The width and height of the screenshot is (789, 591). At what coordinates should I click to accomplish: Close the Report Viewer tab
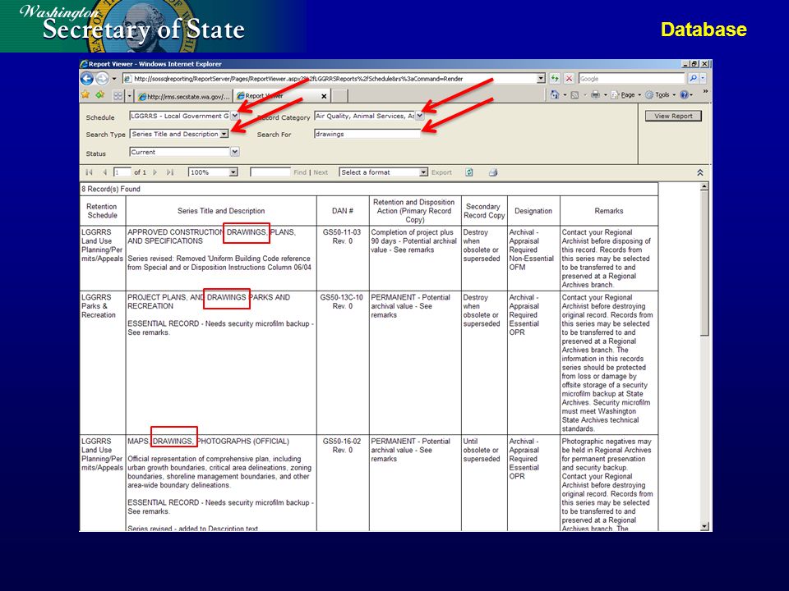[324, 96]
